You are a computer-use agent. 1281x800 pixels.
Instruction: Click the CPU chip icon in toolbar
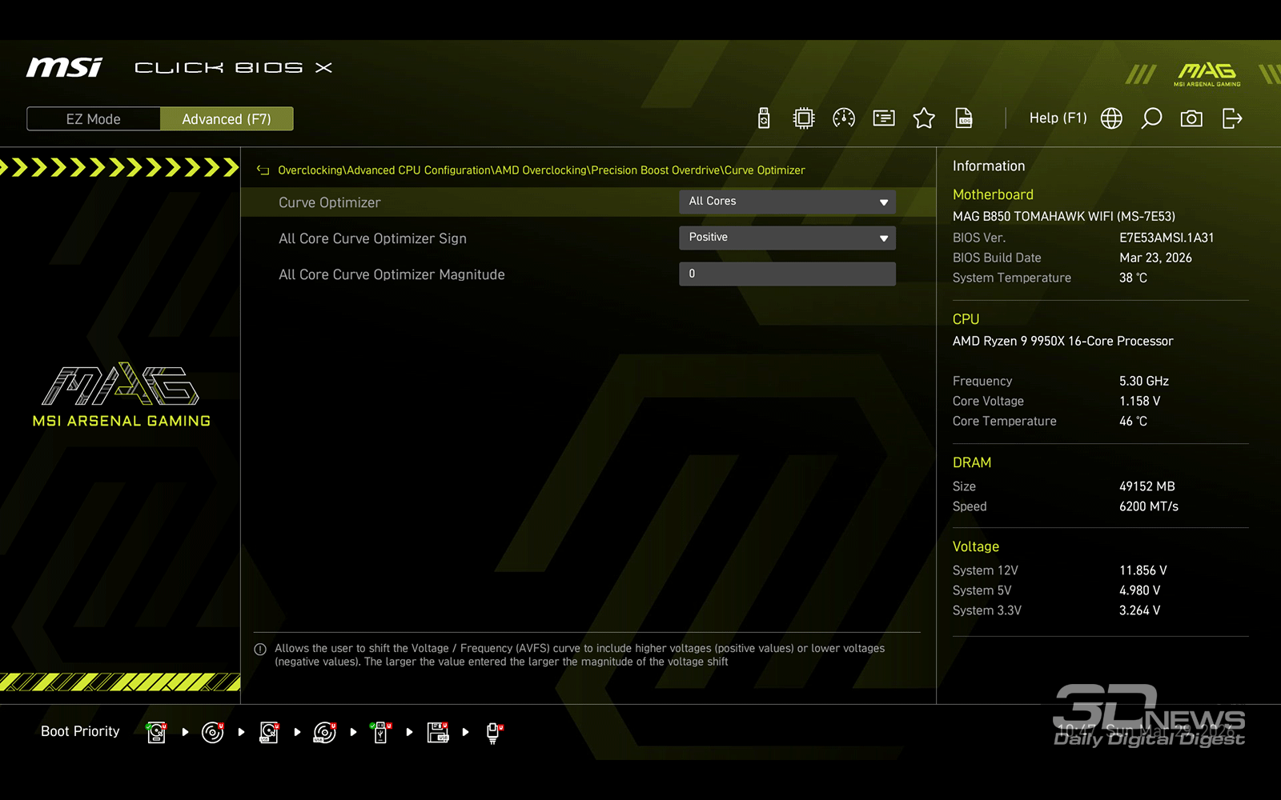coord(803,118)
